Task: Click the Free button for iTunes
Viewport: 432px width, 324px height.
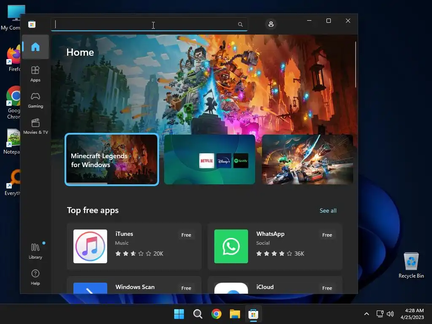Action: (x=186, y=235)
